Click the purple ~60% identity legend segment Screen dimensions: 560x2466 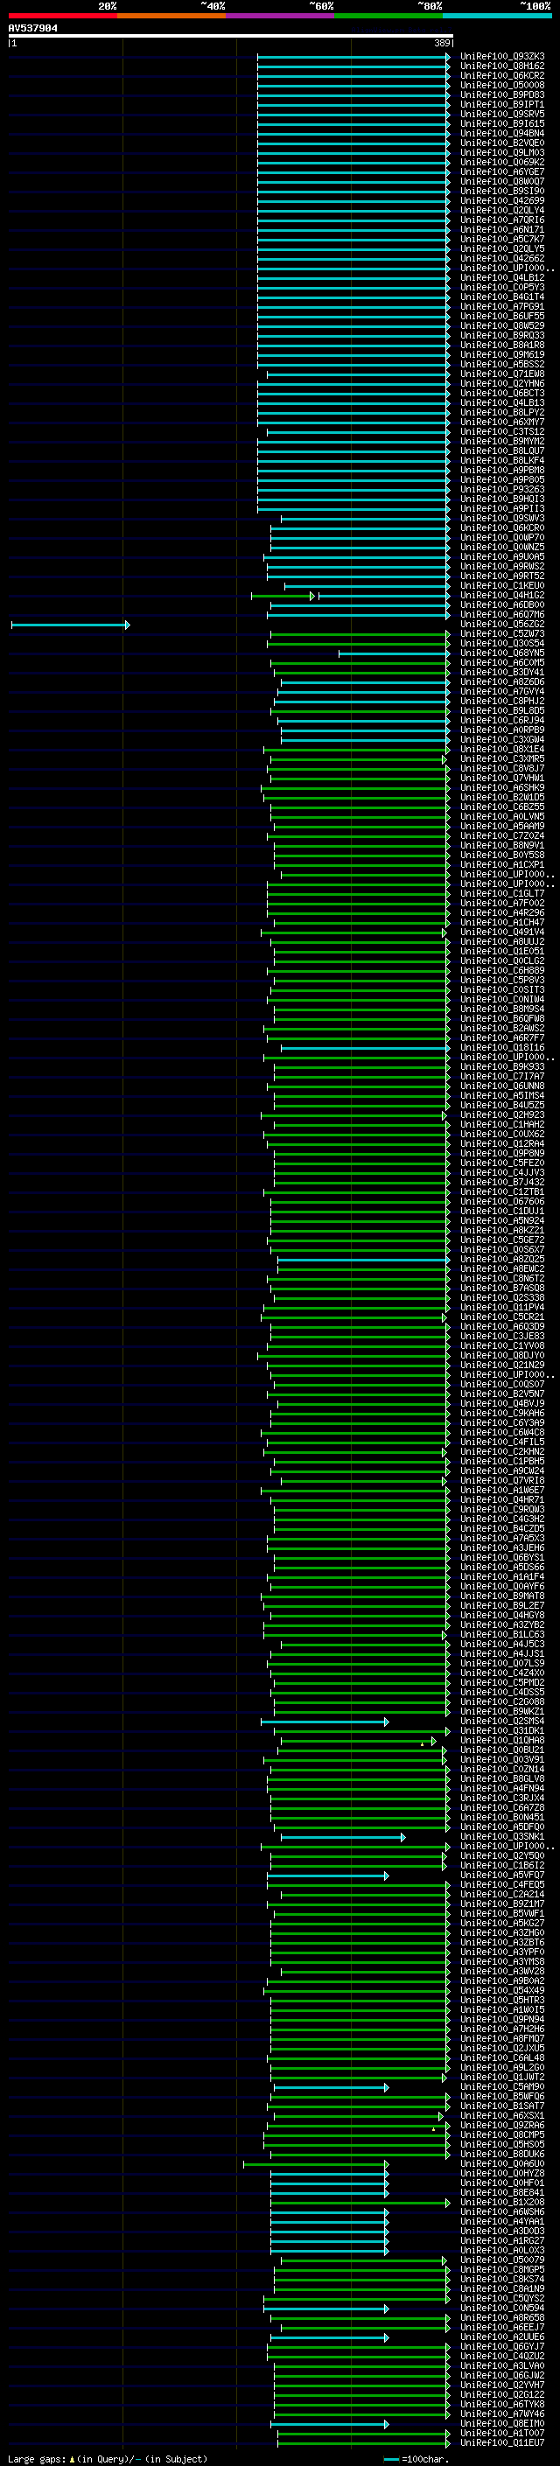point(281,16)
